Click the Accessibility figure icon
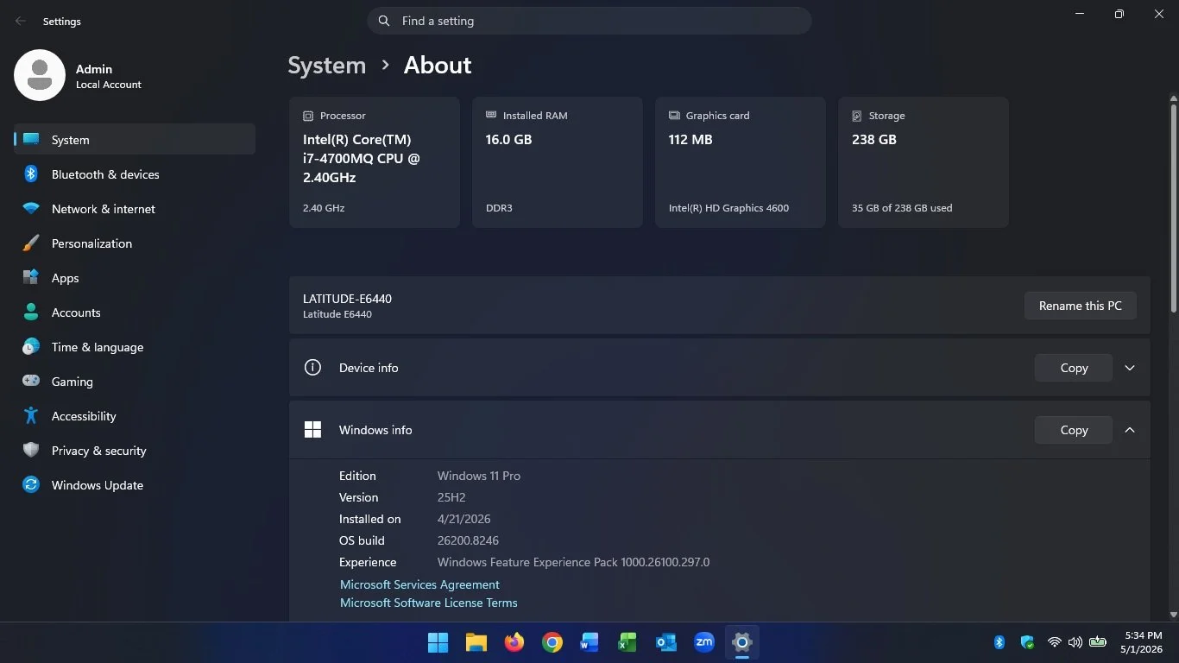1179x663 pixels. (31, 415)
